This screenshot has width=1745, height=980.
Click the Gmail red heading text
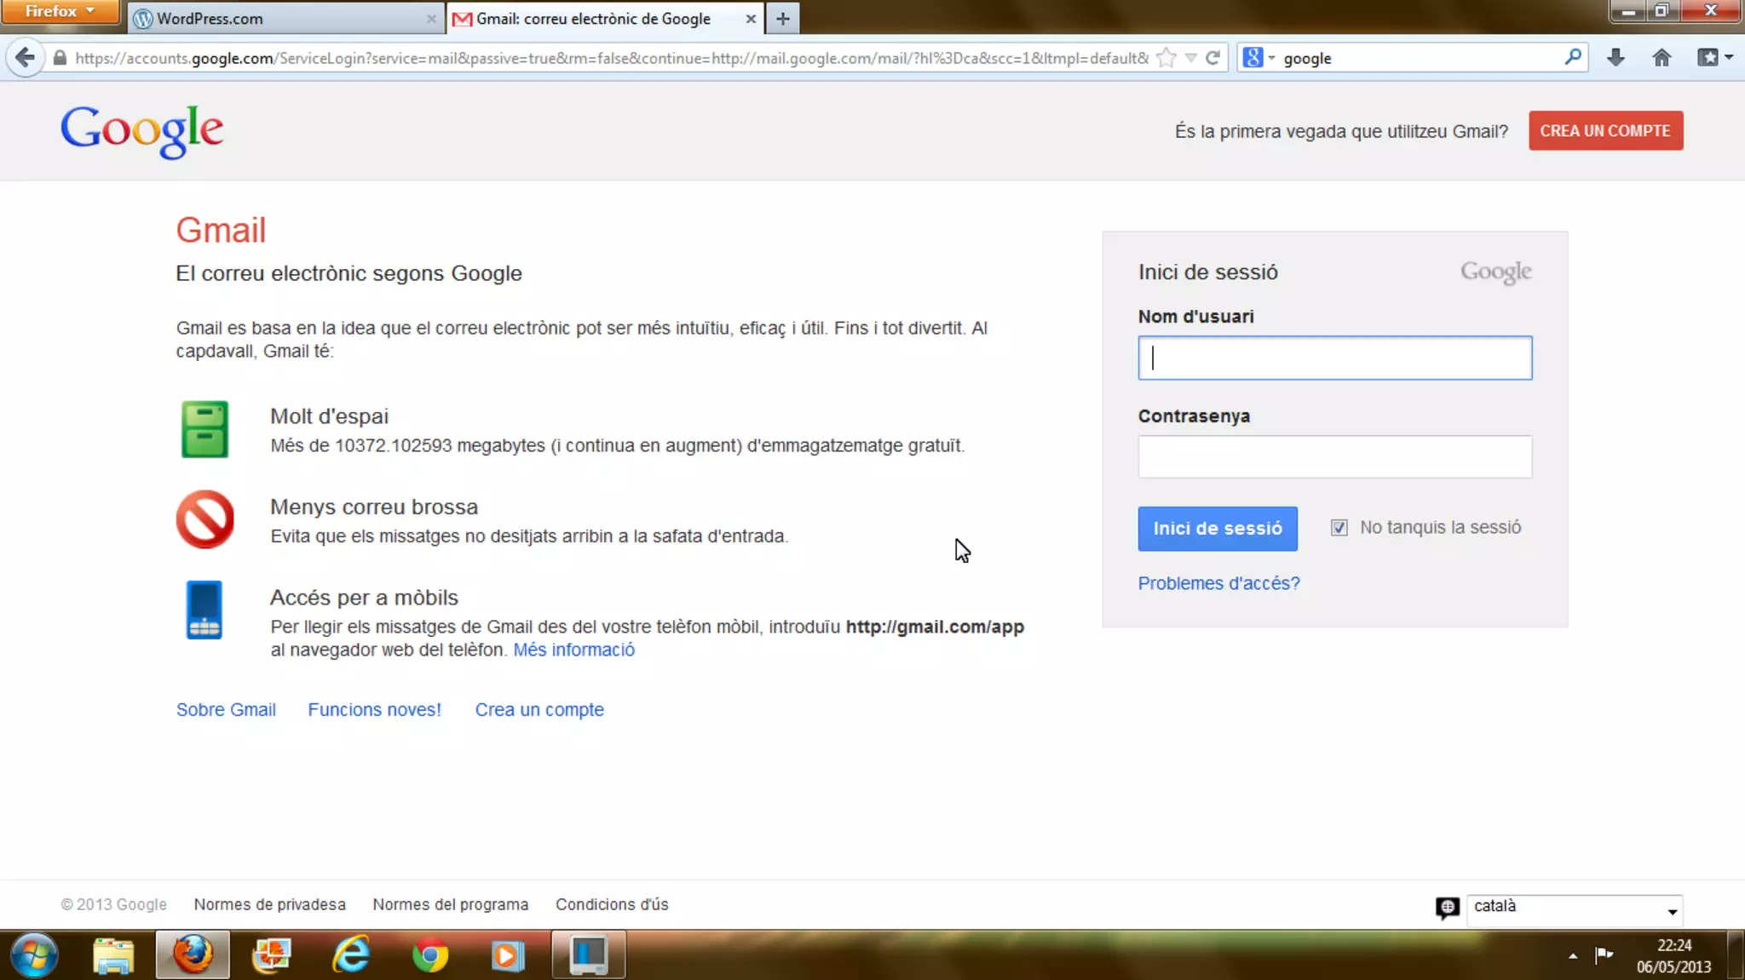[221, 230]
